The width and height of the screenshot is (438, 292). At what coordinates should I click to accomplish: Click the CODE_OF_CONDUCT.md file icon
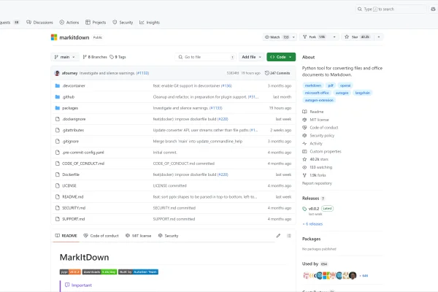(58, 164)
